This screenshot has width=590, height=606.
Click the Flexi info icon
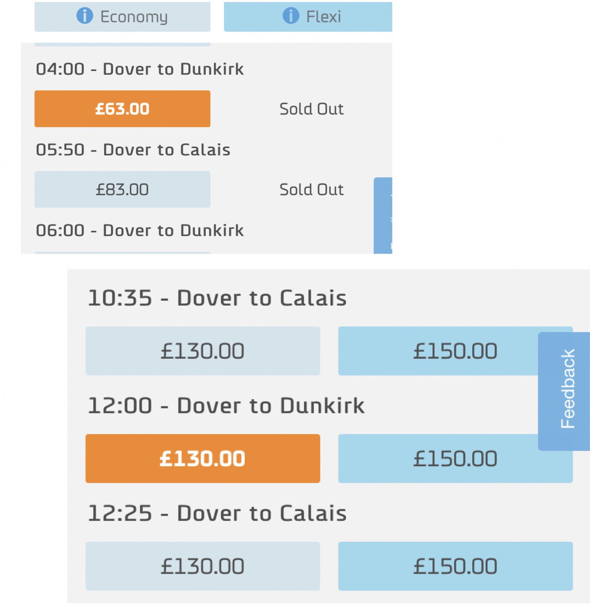[291, 16]
